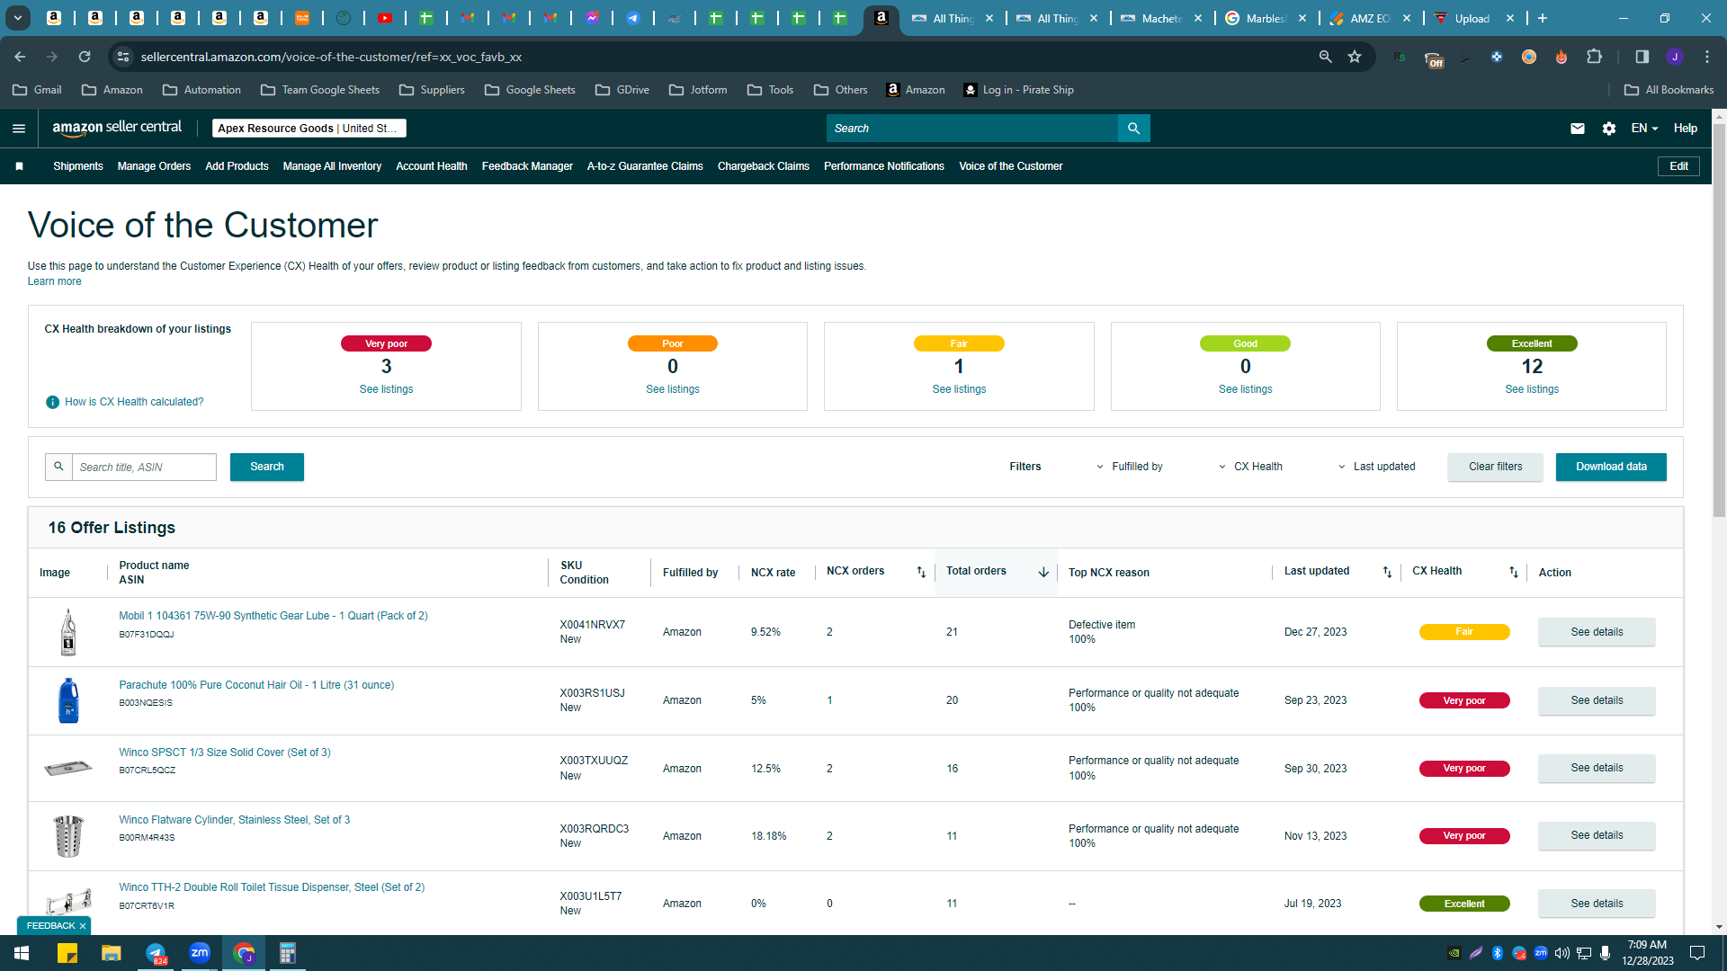
Task: Sort table by Total orders arrow
Action: (1043, 572)
